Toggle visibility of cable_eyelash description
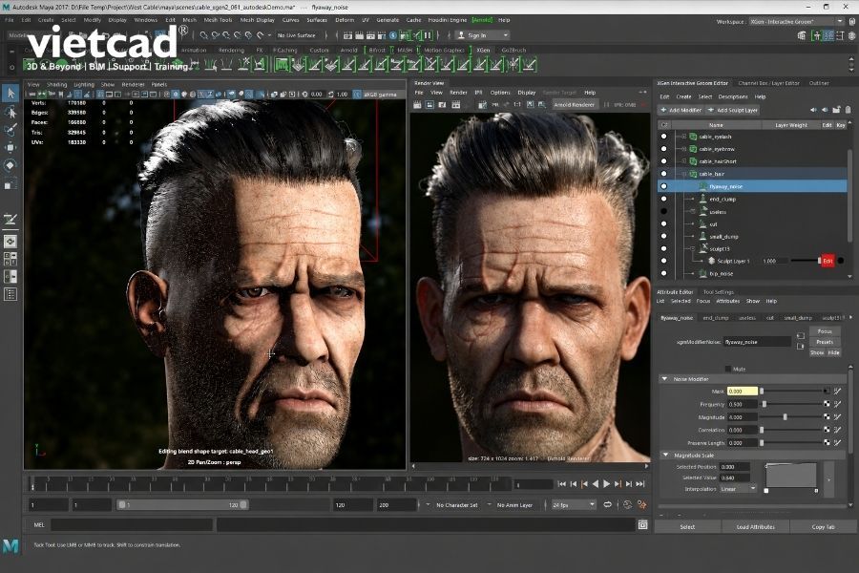This screenshot has height=573, width=859. pos(664,137)
